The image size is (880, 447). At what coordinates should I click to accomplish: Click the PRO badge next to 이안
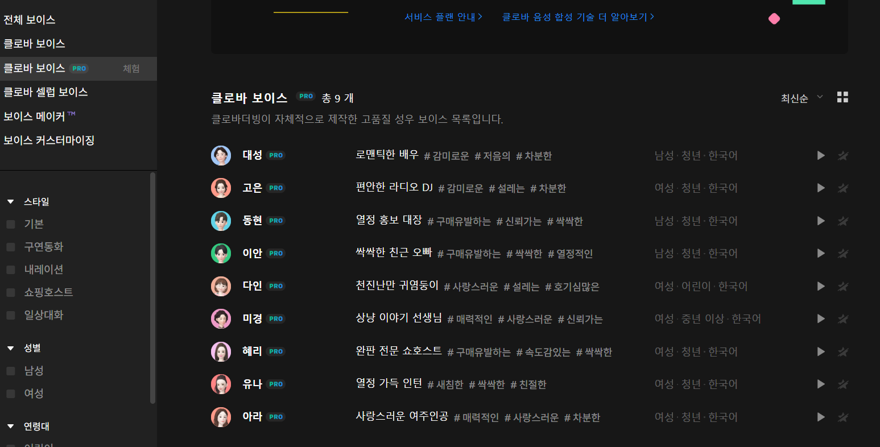(x=276, y=253)
